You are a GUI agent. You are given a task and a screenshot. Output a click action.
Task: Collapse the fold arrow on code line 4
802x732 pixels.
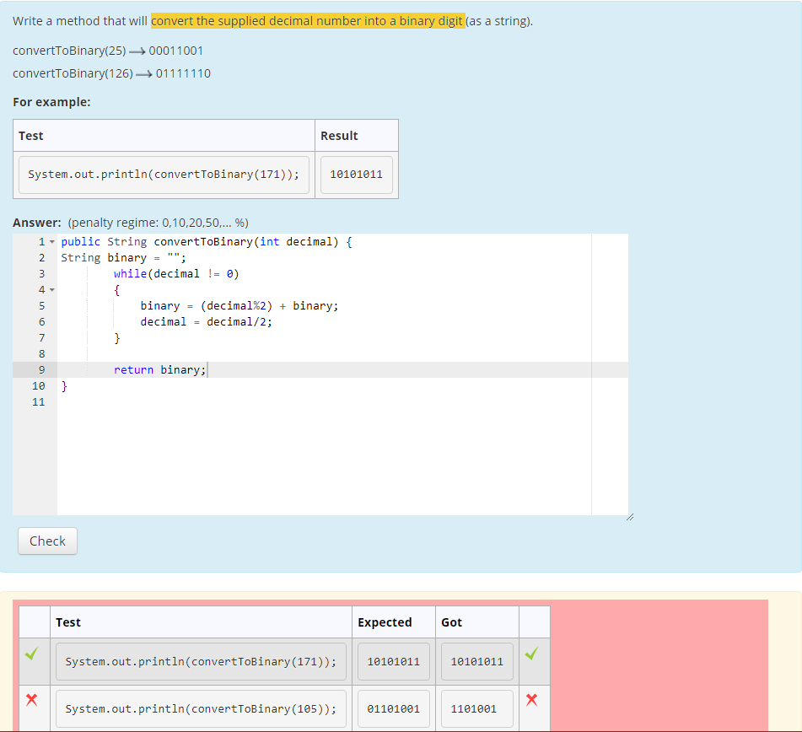[x=52, y=290]
